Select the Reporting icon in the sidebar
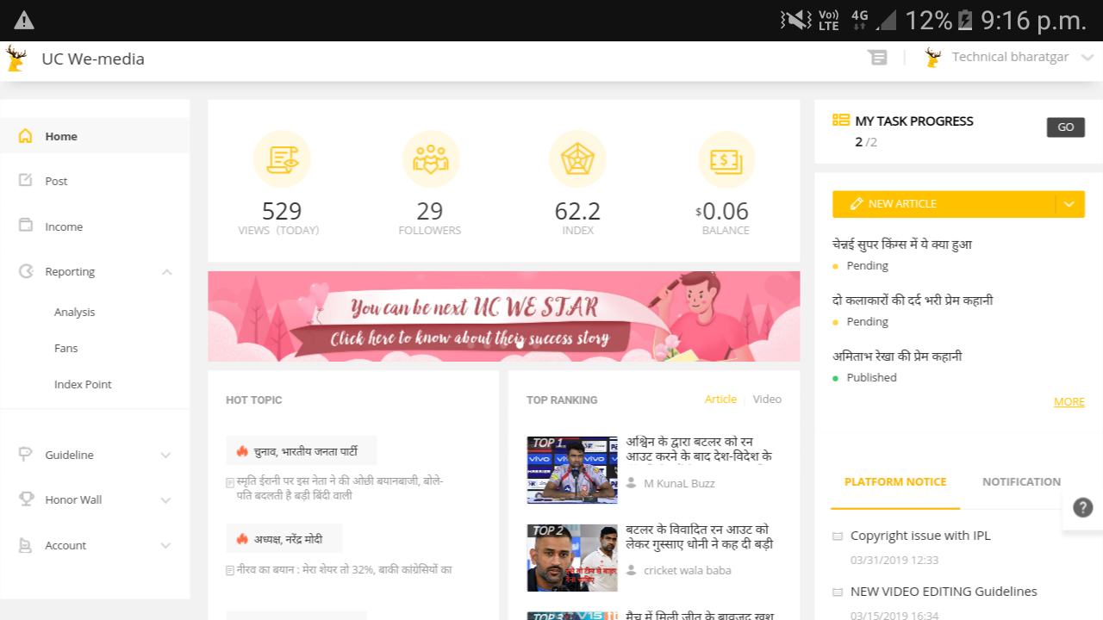Screen dimensions: 1103x620 (25, 270)
